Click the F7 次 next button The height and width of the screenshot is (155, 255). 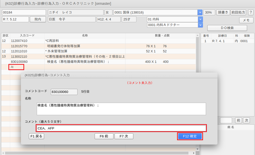point(124,136)
